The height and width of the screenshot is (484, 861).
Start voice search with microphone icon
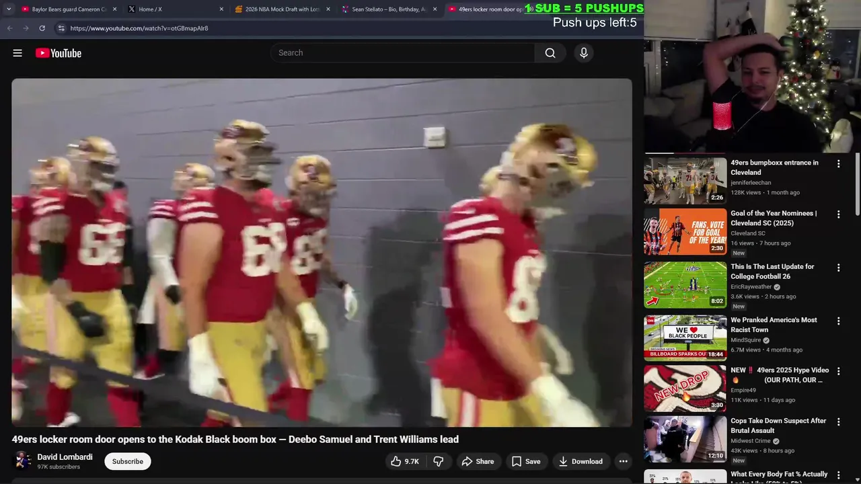coord(583,53)
